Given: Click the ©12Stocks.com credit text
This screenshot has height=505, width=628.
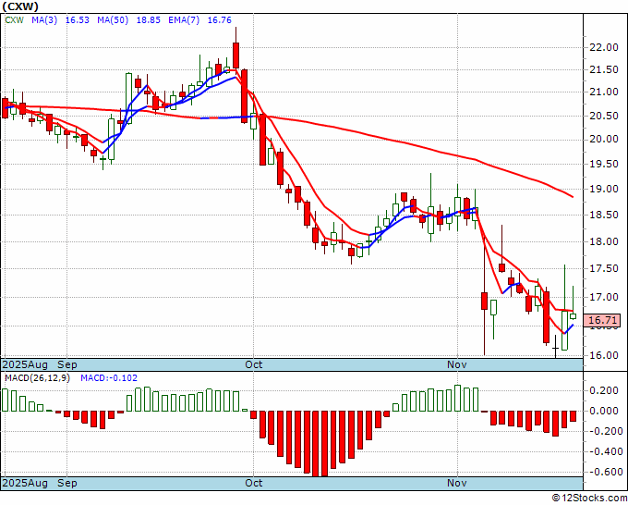Looking at the screenshot, I should coord(589,498).
